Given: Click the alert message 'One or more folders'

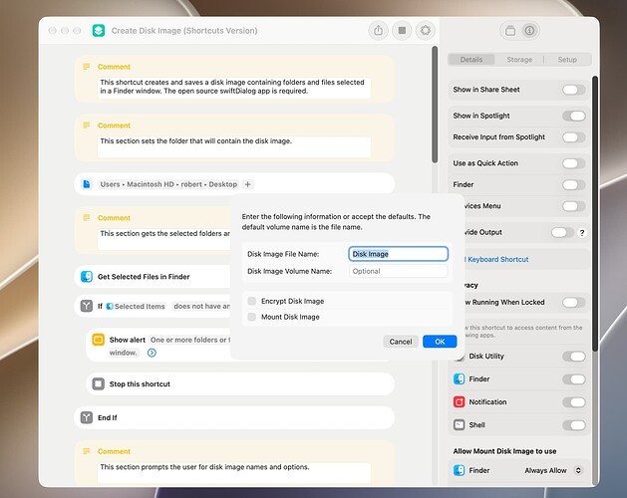Looking at the screenshot, I should coord(189,340).
